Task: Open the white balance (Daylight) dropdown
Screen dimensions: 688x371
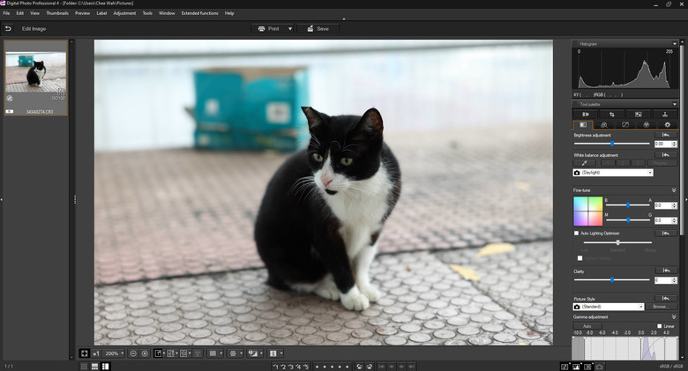Action: 650,173
